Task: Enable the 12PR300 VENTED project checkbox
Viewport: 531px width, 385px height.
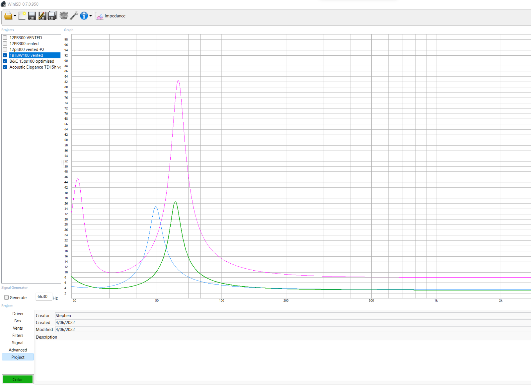Action: (5, 37)
